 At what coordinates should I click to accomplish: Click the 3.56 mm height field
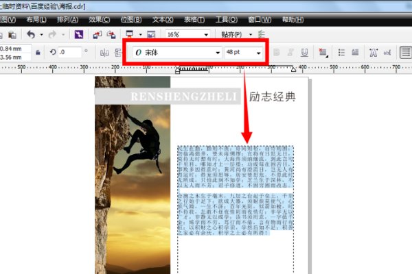pos(15,57)
